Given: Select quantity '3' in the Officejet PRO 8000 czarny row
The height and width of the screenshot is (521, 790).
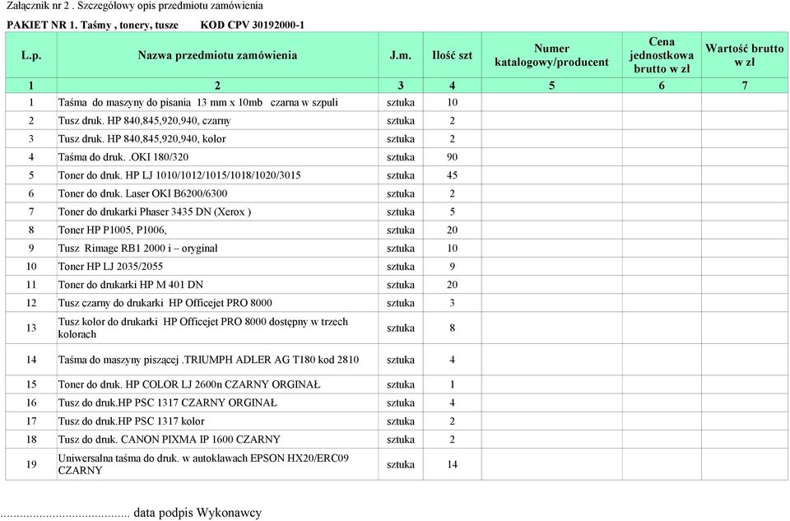Looking at the screenshot, I should click(x=452, y=303).
